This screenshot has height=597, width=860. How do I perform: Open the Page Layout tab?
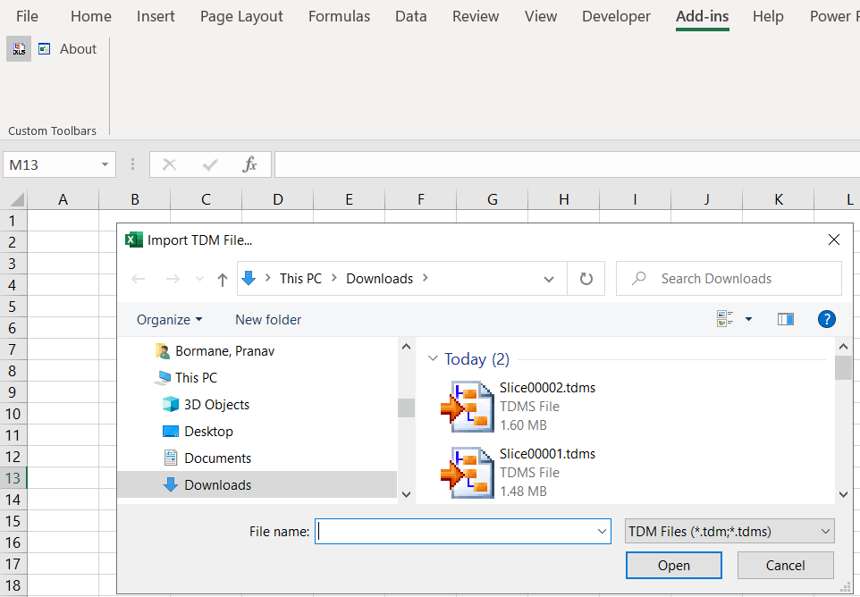[241, 16]
